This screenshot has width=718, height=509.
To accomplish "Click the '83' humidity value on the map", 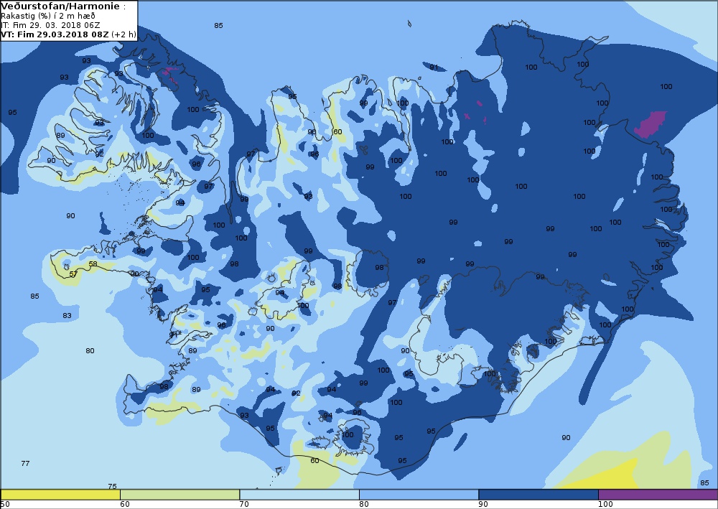I will click(x=67, y=315).
